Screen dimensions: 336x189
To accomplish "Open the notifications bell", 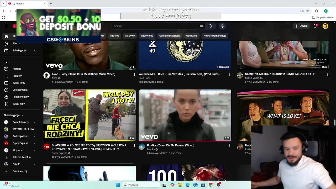I will pos(315,26).
